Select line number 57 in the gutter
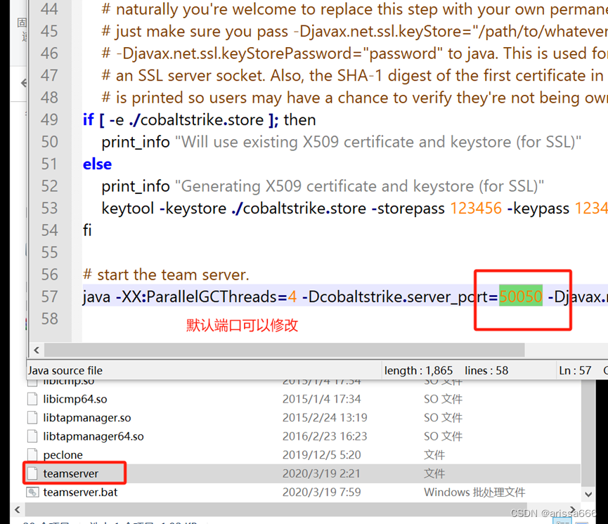This screenshot has height=524, width=608. pyautogui.click(x=49, y=296)
